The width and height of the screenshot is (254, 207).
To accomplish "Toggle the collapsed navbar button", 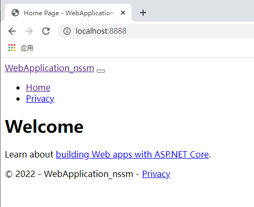I will (101, 71).
